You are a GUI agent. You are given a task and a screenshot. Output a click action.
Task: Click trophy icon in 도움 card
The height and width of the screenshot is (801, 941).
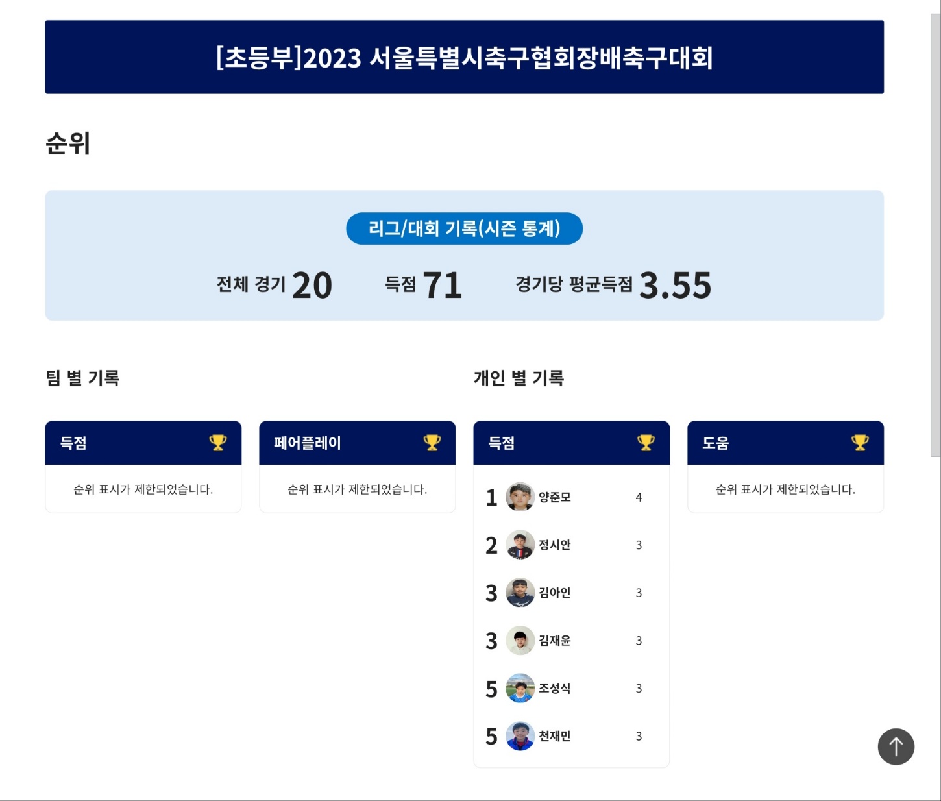click(860, 443)
